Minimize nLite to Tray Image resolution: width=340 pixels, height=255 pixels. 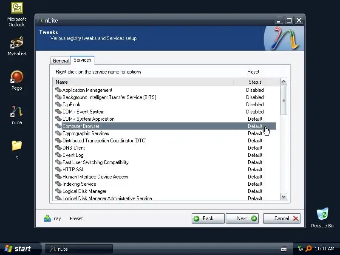pyautogui.click(x=52, y=218)
